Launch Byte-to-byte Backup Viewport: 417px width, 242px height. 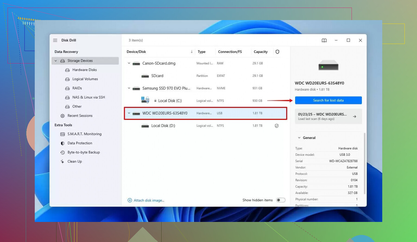[83, 152]
